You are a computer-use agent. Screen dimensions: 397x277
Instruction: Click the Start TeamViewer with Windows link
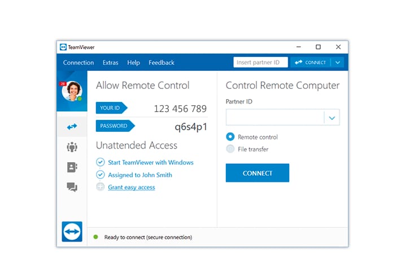(x=151, y=162)
